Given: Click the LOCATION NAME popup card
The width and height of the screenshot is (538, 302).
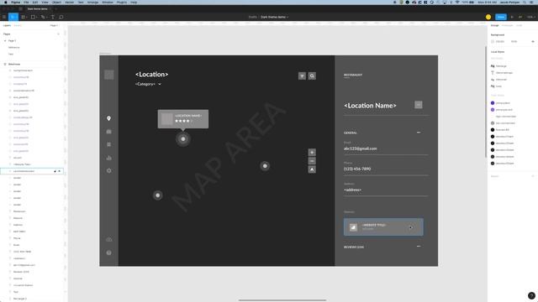Looking at the screenshot, I should pos(183,119).
